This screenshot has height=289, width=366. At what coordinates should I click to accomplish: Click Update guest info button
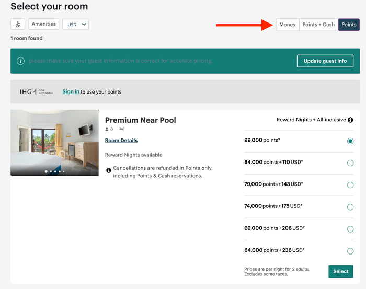[325, 61]
